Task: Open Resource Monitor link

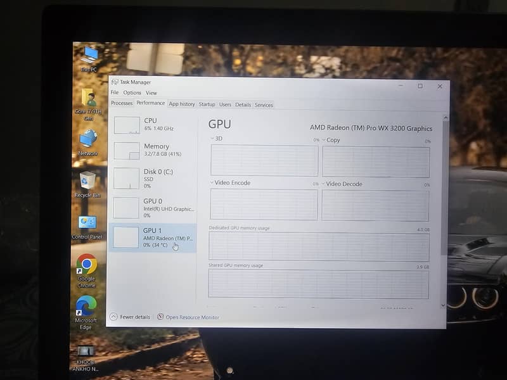Action: tap(188, 317)
